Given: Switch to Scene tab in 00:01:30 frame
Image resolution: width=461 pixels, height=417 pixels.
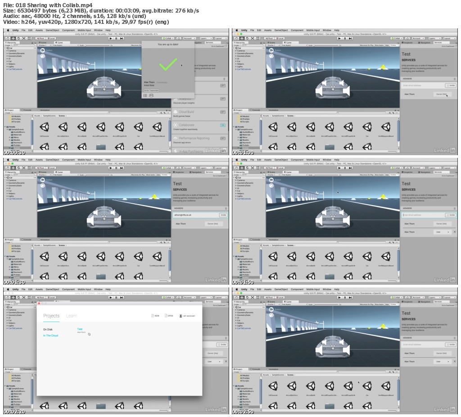Looking at the screenshot, I should pyautogui.click(x=43, y=172).
